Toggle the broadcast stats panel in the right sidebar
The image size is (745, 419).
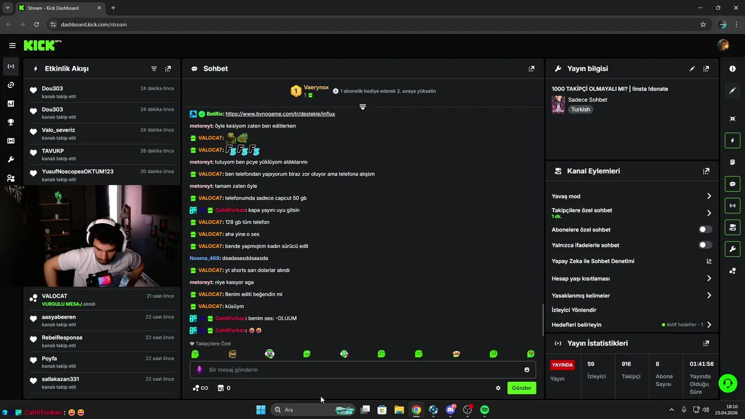click(x=732, y=205)
